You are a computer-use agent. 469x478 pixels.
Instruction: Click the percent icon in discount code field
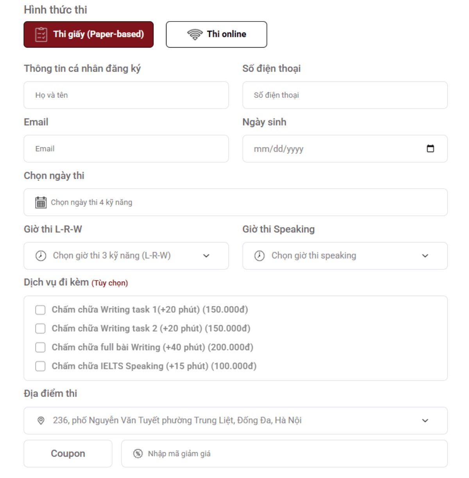(x=138, y=454)
